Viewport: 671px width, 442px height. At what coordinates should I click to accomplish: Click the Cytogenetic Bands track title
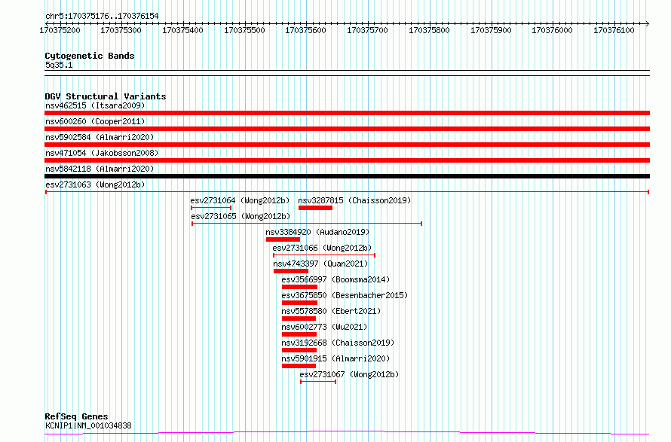pos(90,56)
